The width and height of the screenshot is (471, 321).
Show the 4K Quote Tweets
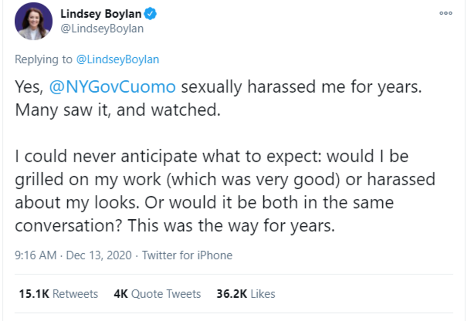pyautogui.click(x=157, y=294)
